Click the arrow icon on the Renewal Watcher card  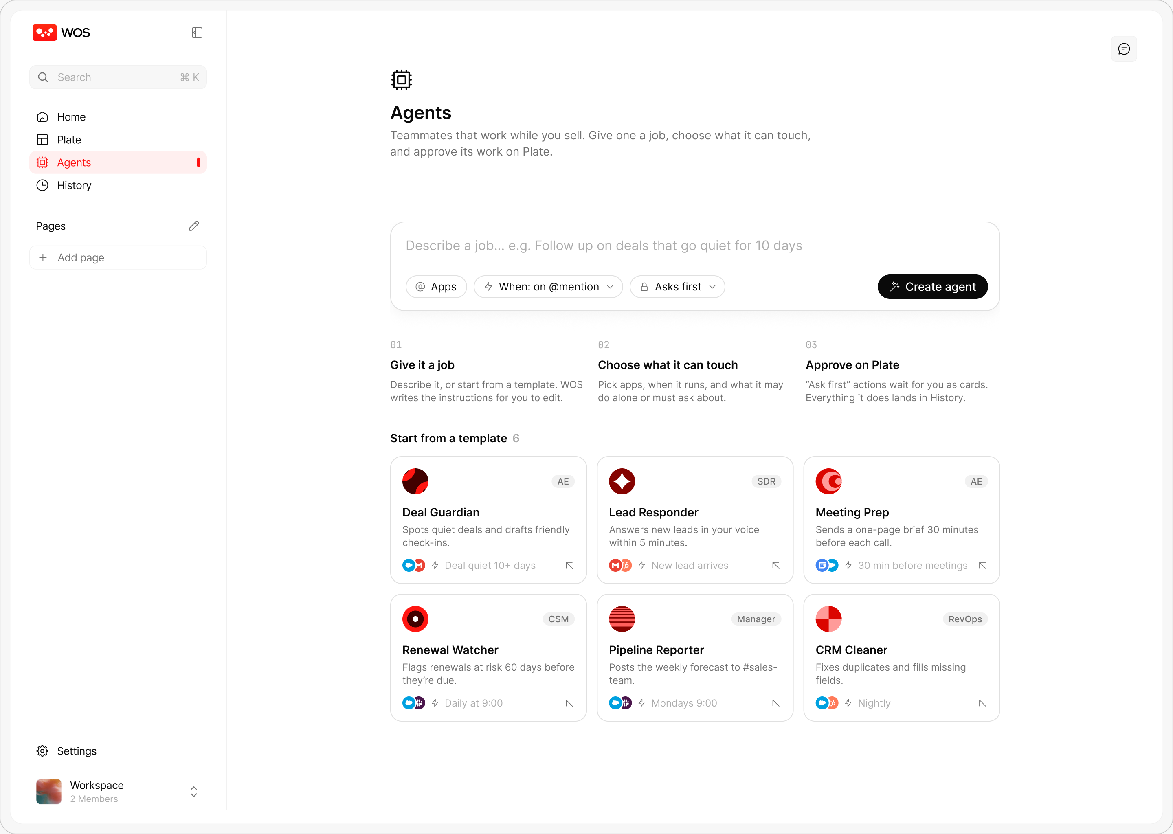pos(569,703)
